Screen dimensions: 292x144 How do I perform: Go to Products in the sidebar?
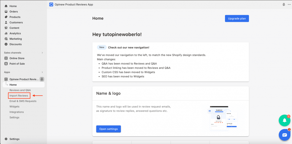[15, 17]
